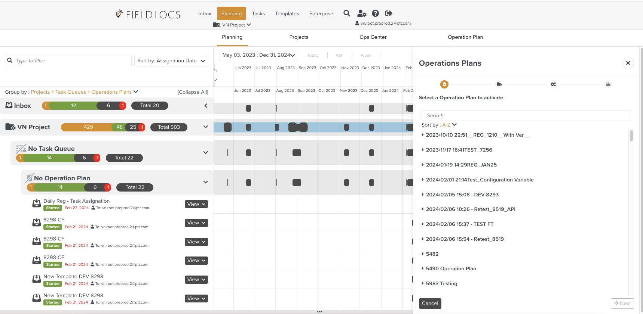The width and height of the screenshot is (643, 314).
Task: Open the help question mark icon
Action: pyautogui.click(x=375, y=13)
